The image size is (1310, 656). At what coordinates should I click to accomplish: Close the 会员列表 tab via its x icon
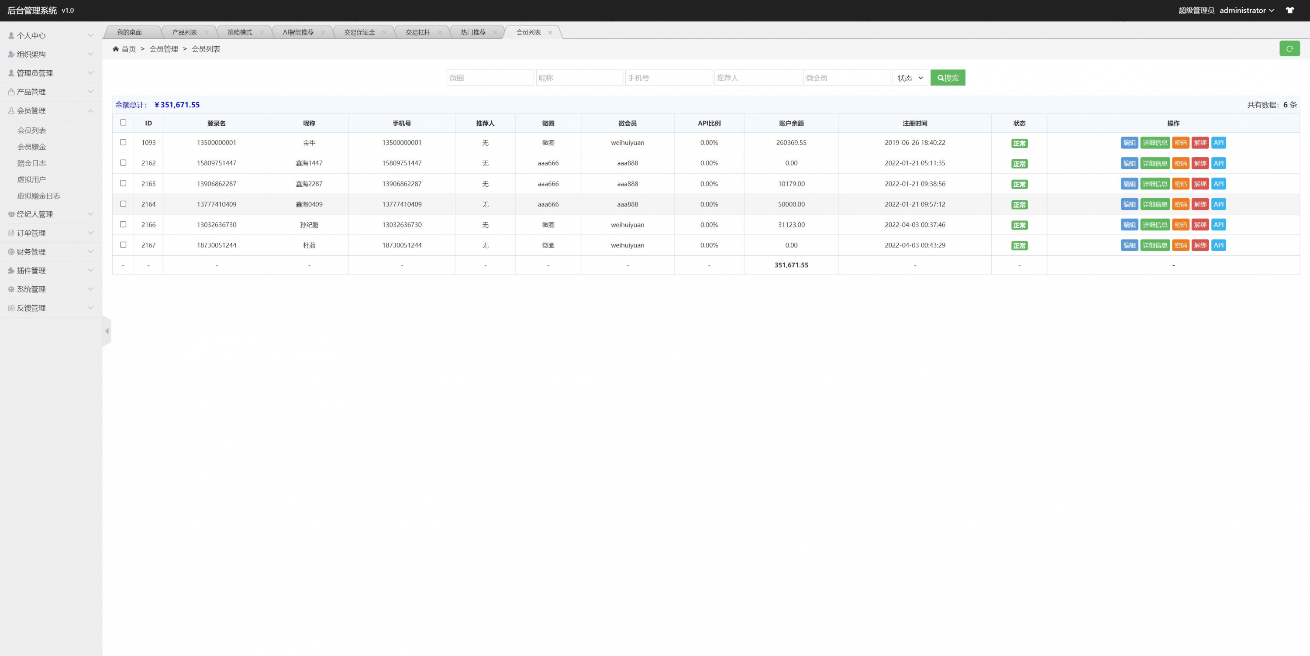[550, 33]
